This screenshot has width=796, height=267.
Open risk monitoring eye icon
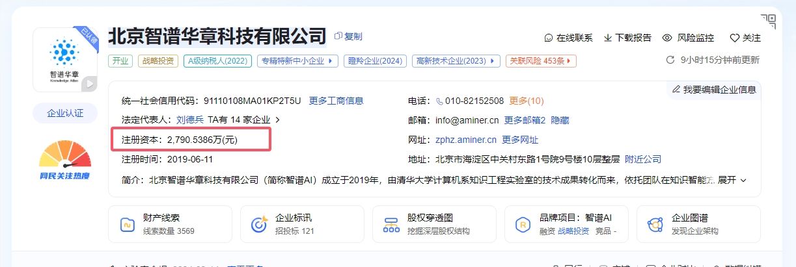(x=667, y=38)
